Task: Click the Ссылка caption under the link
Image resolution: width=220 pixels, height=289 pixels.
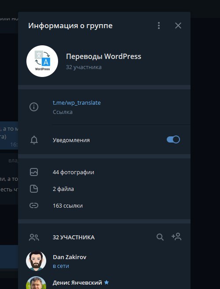Action: (62, 112)
